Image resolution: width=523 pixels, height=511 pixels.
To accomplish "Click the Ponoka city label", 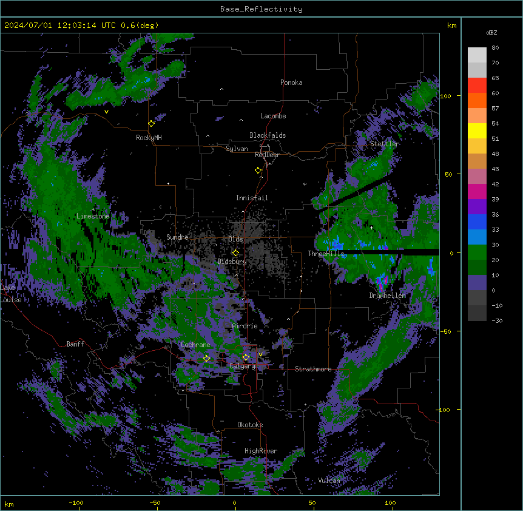I will pyautogui.click(x=291, y=83).
